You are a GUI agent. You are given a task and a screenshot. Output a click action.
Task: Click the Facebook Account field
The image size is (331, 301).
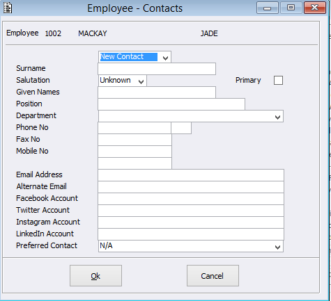191,199
